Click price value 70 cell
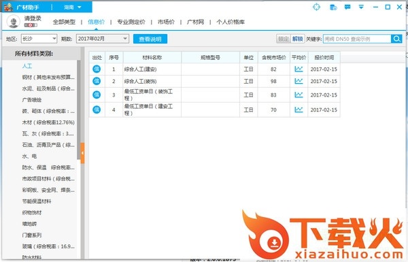 273,110
